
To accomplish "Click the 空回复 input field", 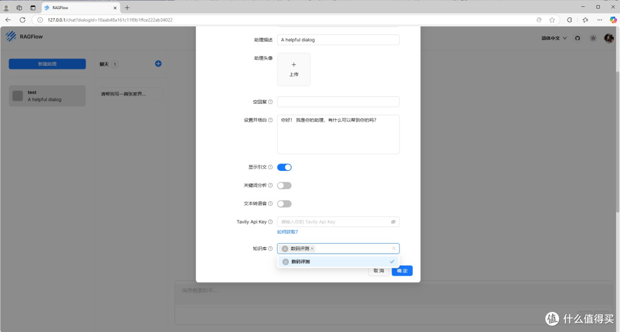I will pos(338,102).
